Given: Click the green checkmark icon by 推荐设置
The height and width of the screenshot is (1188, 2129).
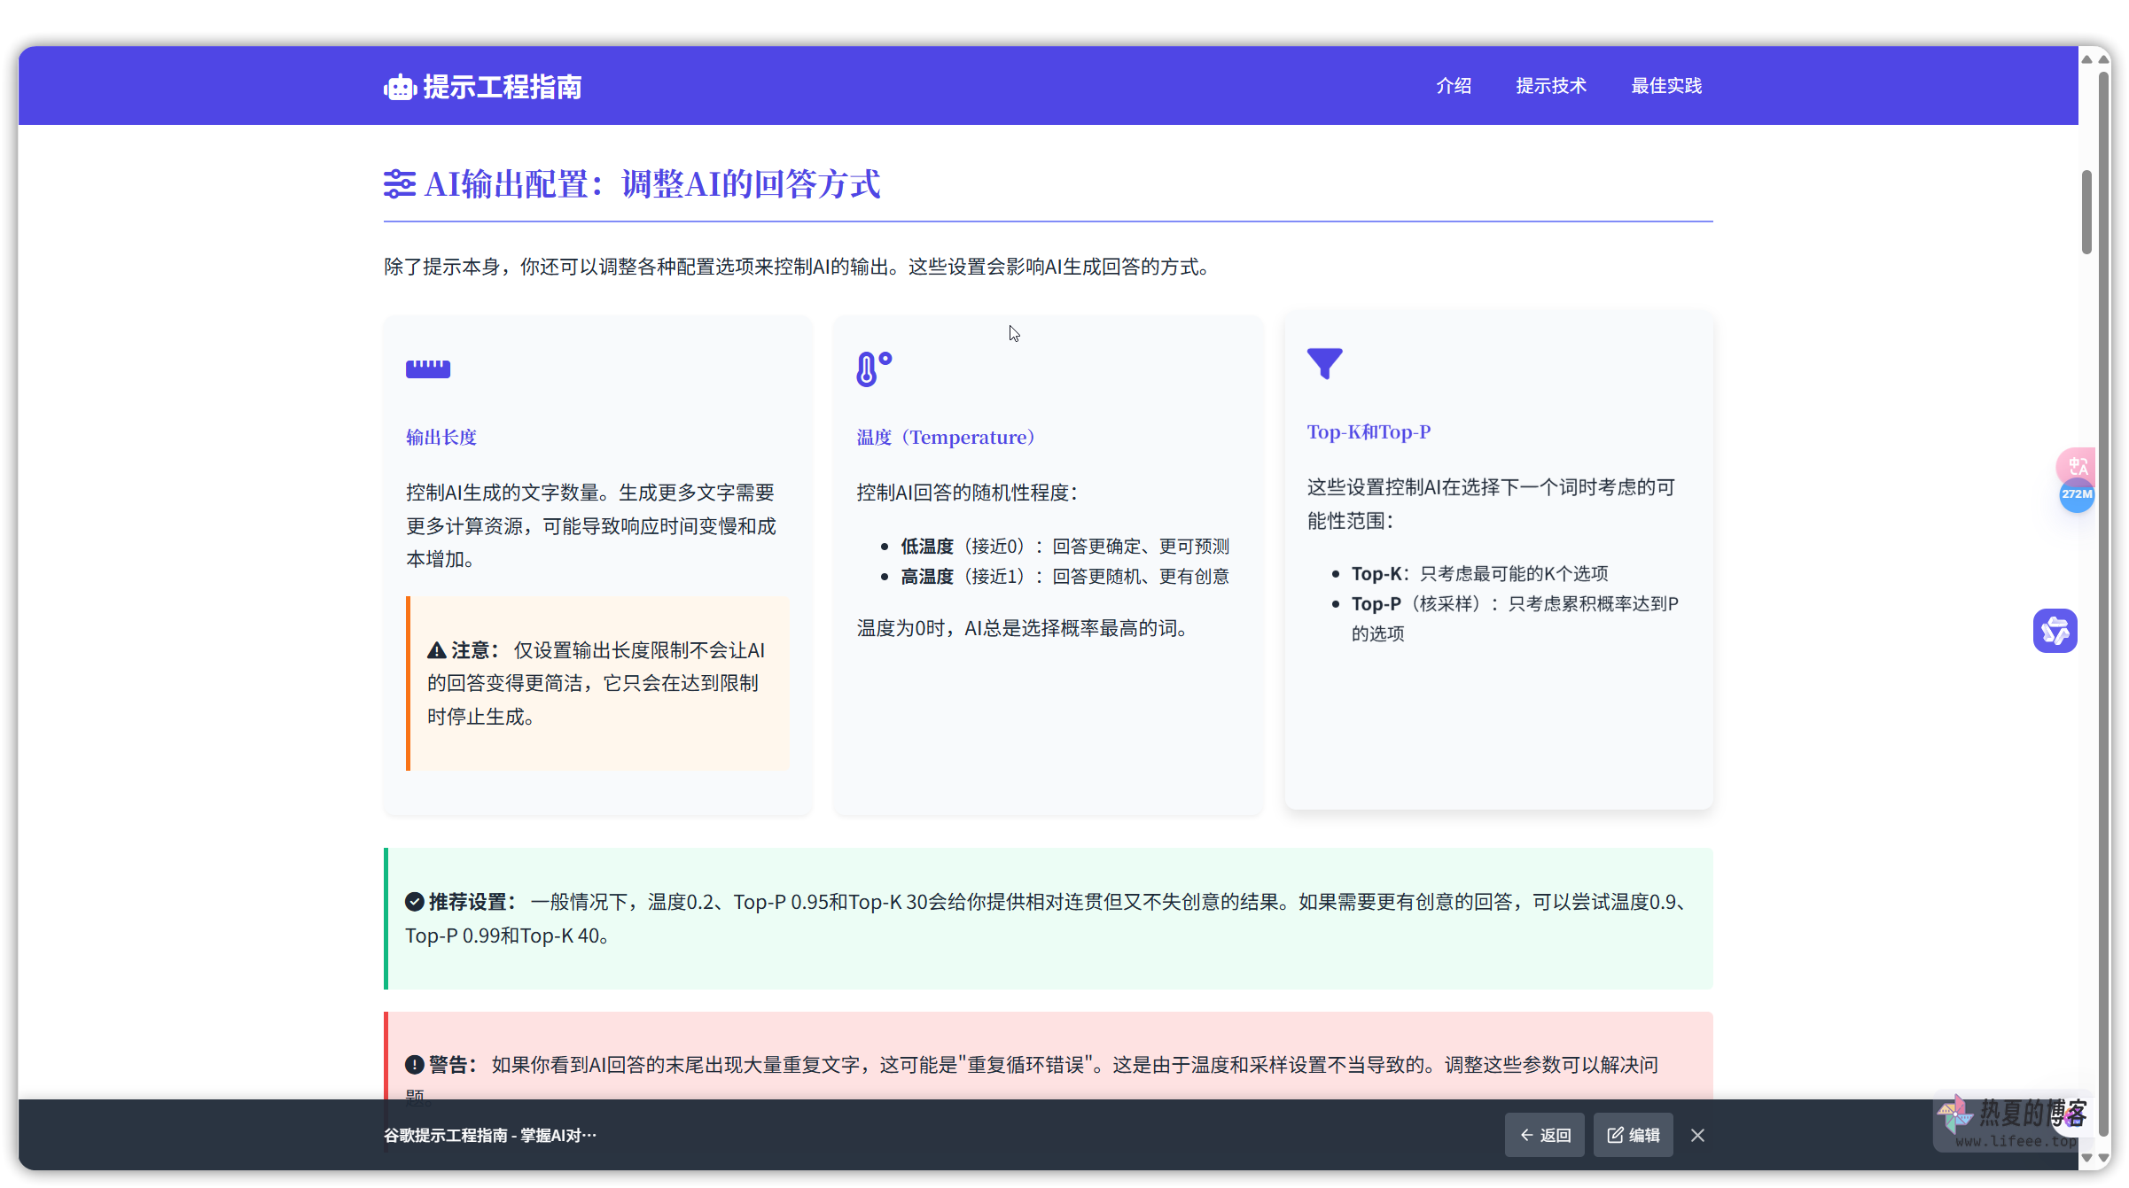Looking at the screenshot, I should [414, 902].
